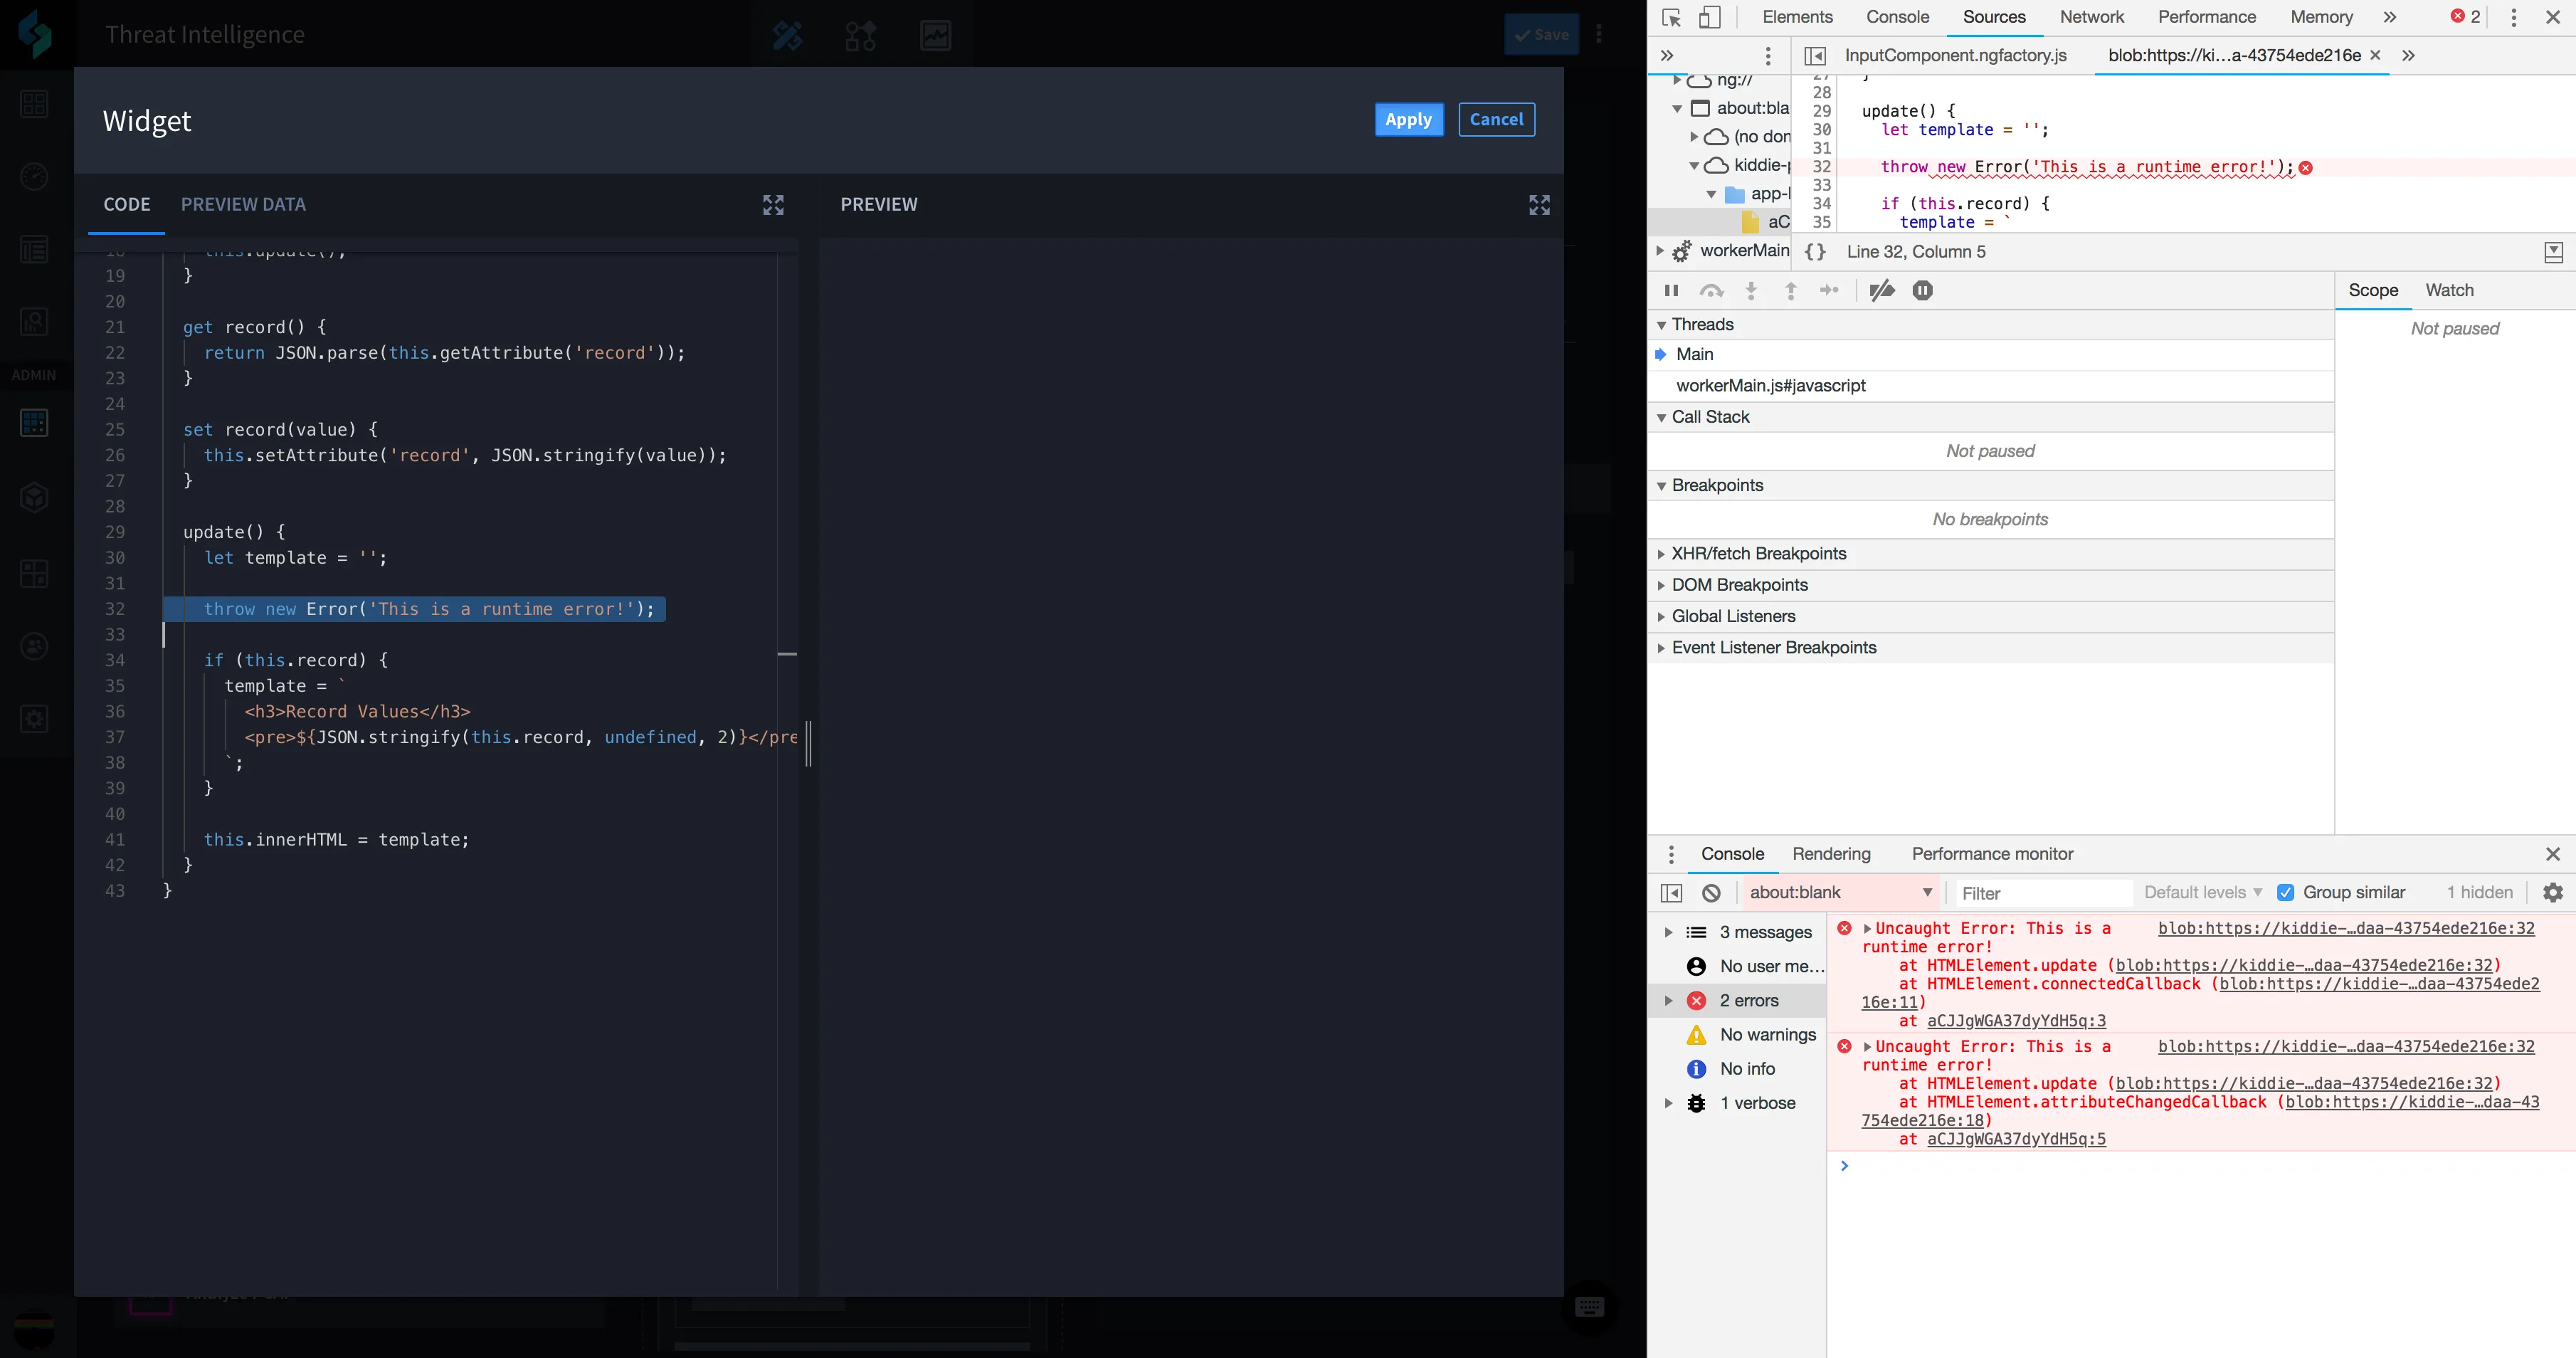Click Apply in the Widget dialog

click(1408, 120)
